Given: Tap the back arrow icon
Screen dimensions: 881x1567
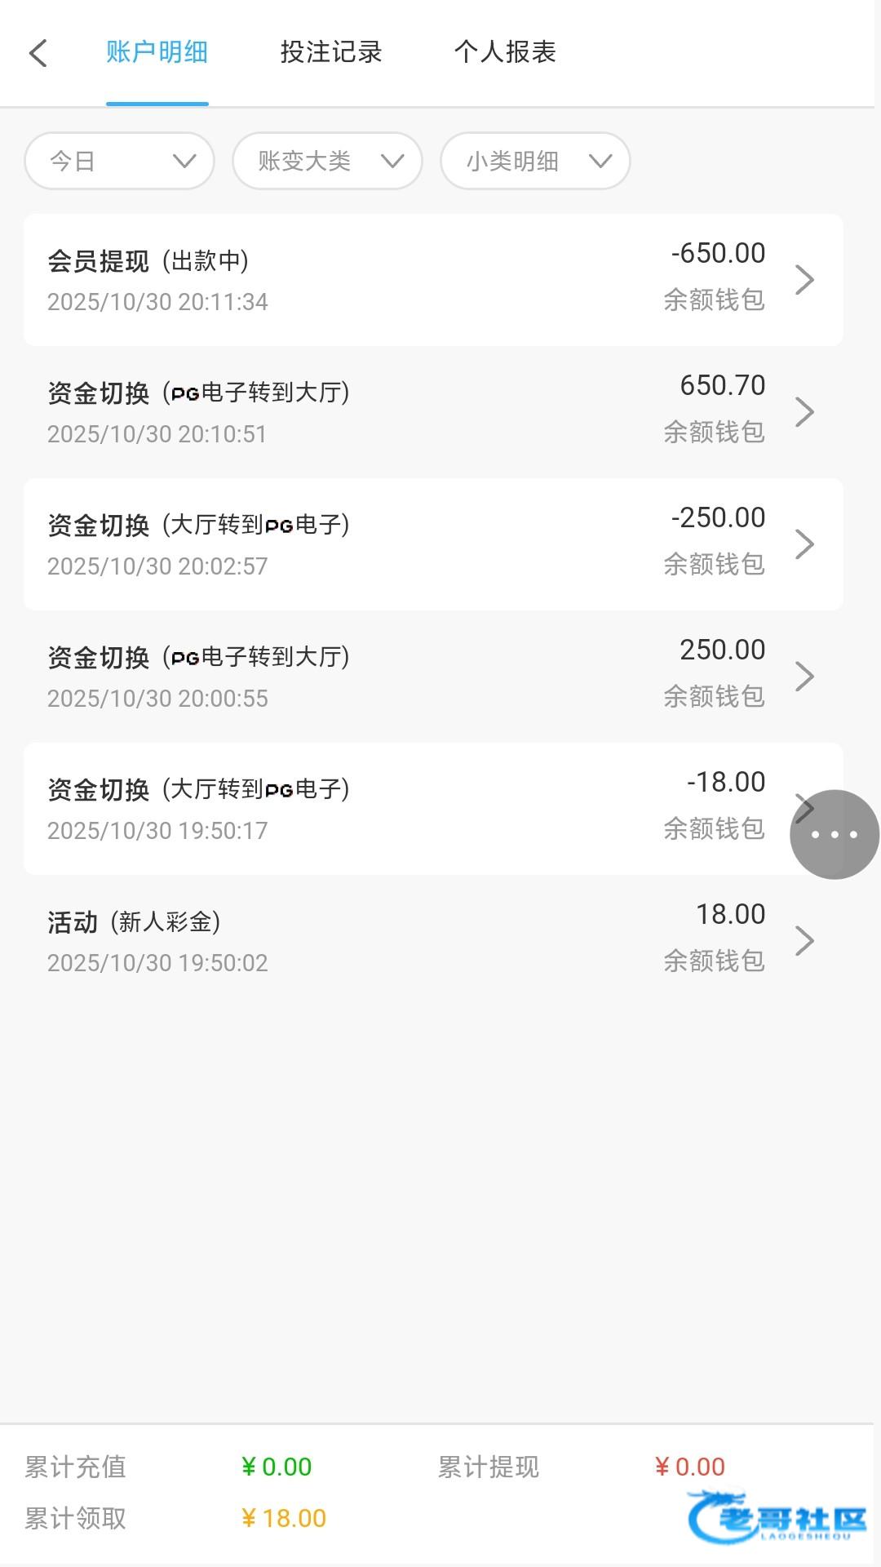Looking at the screenshot, I should pyautogui.click(x=38, y=54).
